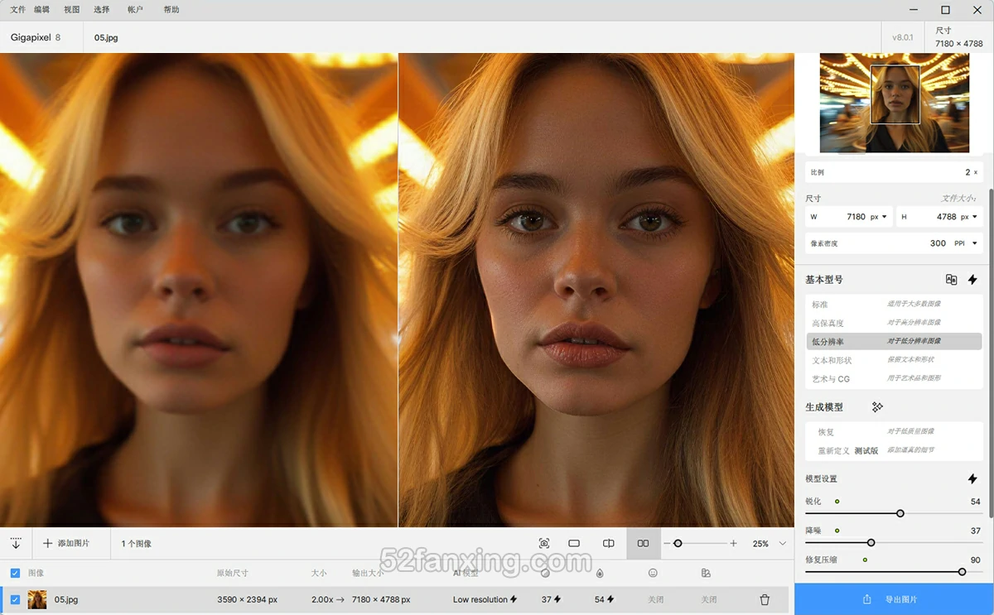The height and width of the screenshot is (615, 994).
Task: Open the PPI unit dropdown
Action: click(x=965, y=243)
